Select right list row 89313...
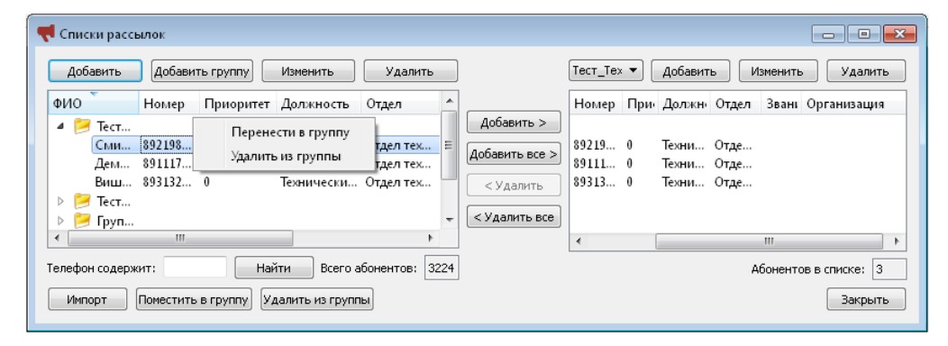The image size is (948, 346). click(x=738, y=182)
